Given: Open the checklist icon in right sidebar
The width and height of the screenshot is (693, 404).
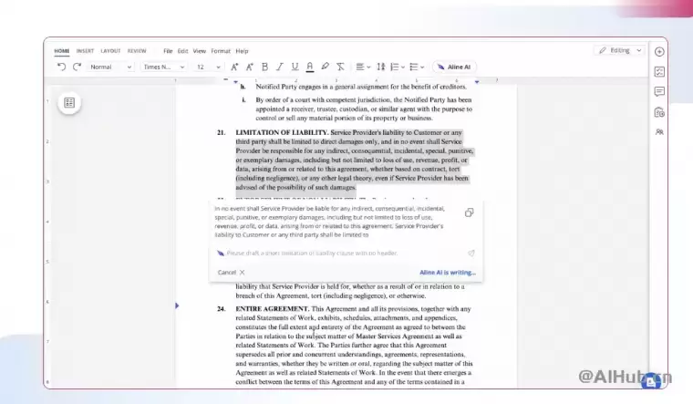Looking at the screenshot, I should 659,71.
